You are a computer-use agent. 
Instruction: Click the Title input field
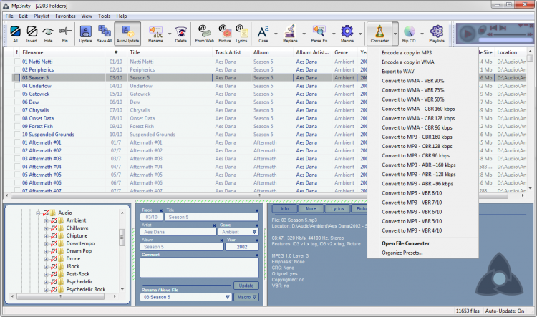point(212,217)
